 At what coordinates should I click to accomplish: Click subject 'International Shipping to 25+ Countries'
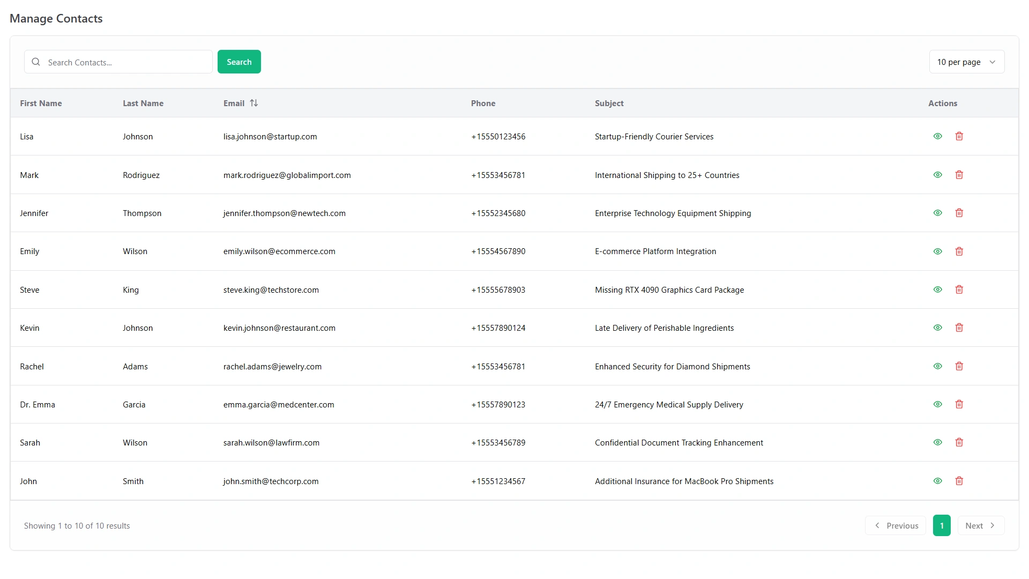coord(667,175)
